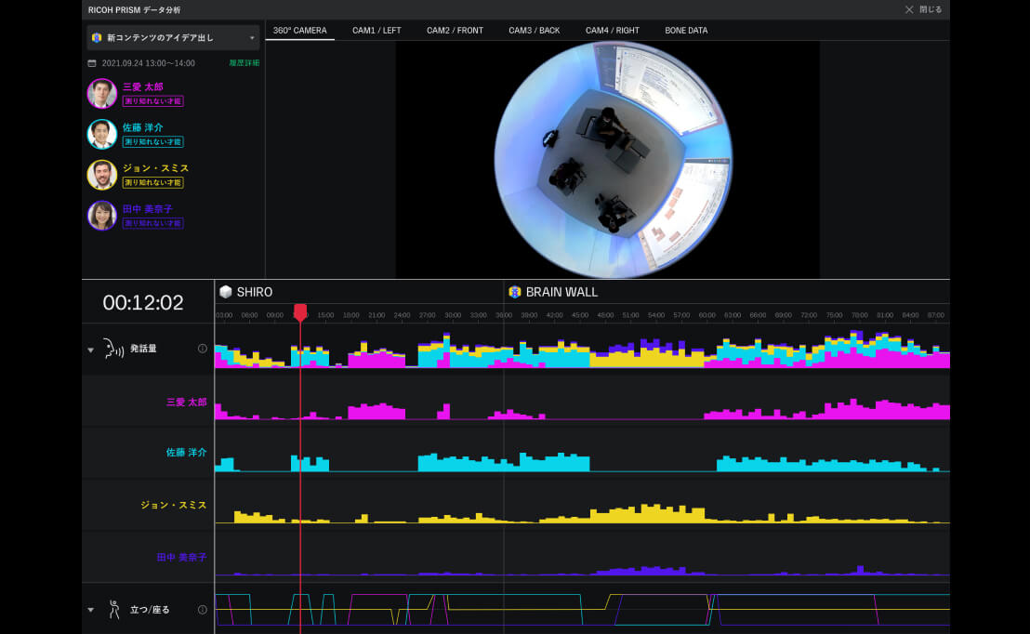
Task: Click the BRAIN WALL section icon
Action: (514, 292)
